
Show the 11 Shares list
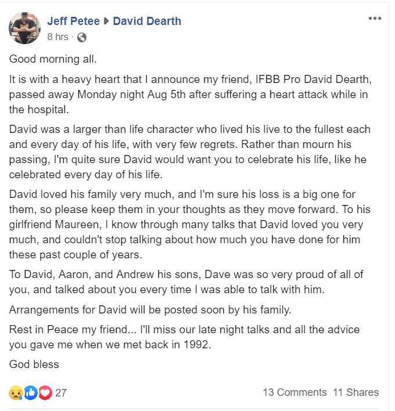[x=356, y=392]
